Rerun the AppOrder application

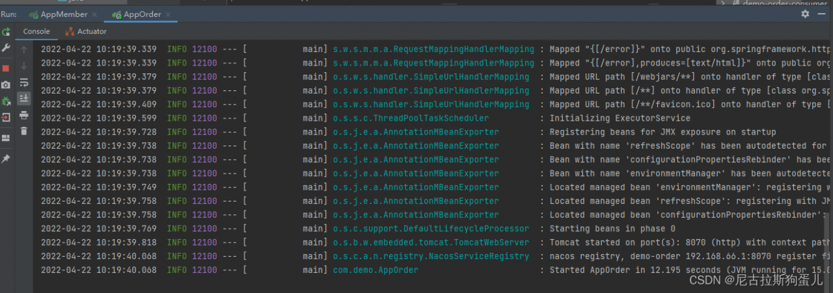pyautogui.click(x=6, y=31)
